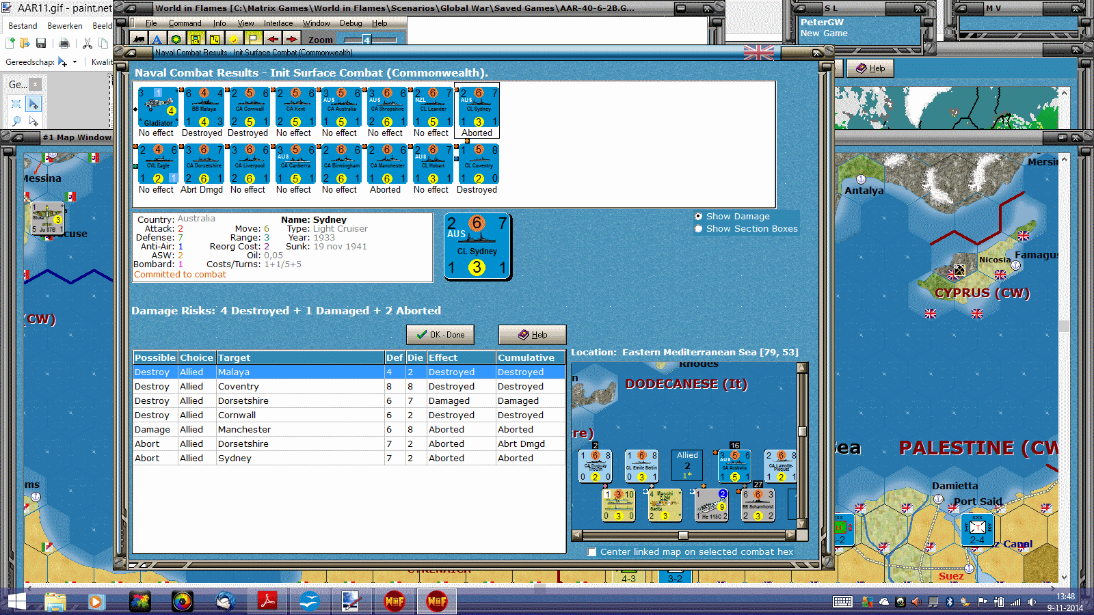Open the Info menu

[219, 23]
